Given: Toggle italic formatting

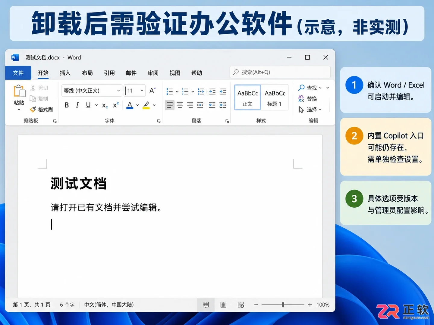Looking at the screenshot, I should 77,105.
